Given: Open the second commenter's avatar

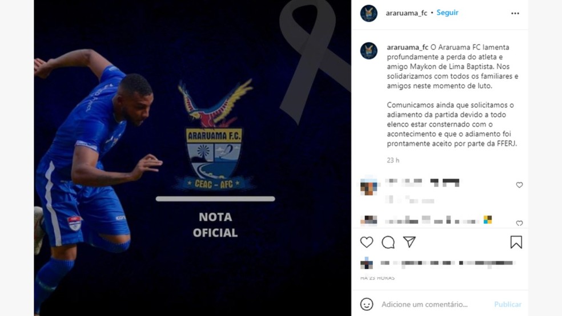Looking at the screenshot, I should [x=369, y=220].
